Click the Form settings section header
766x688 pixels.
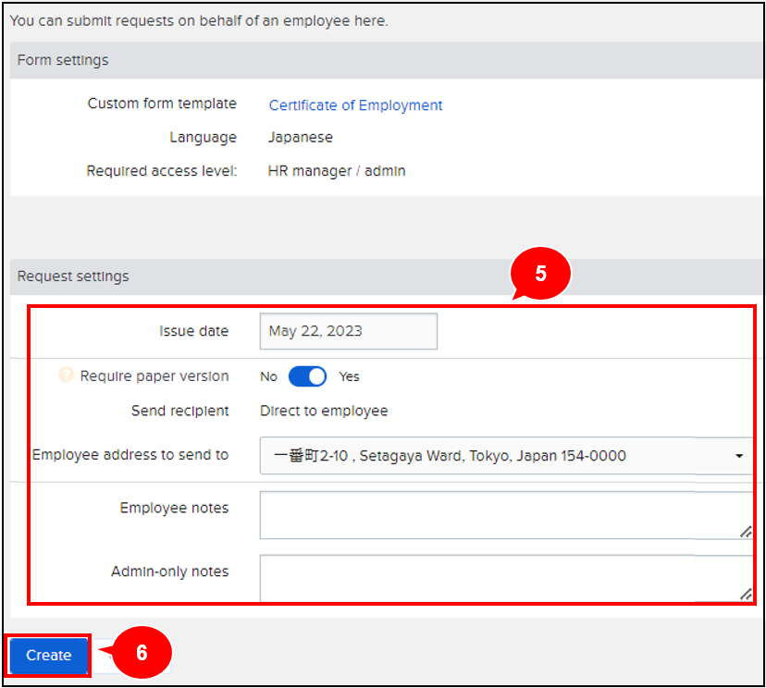click(63, 60)
